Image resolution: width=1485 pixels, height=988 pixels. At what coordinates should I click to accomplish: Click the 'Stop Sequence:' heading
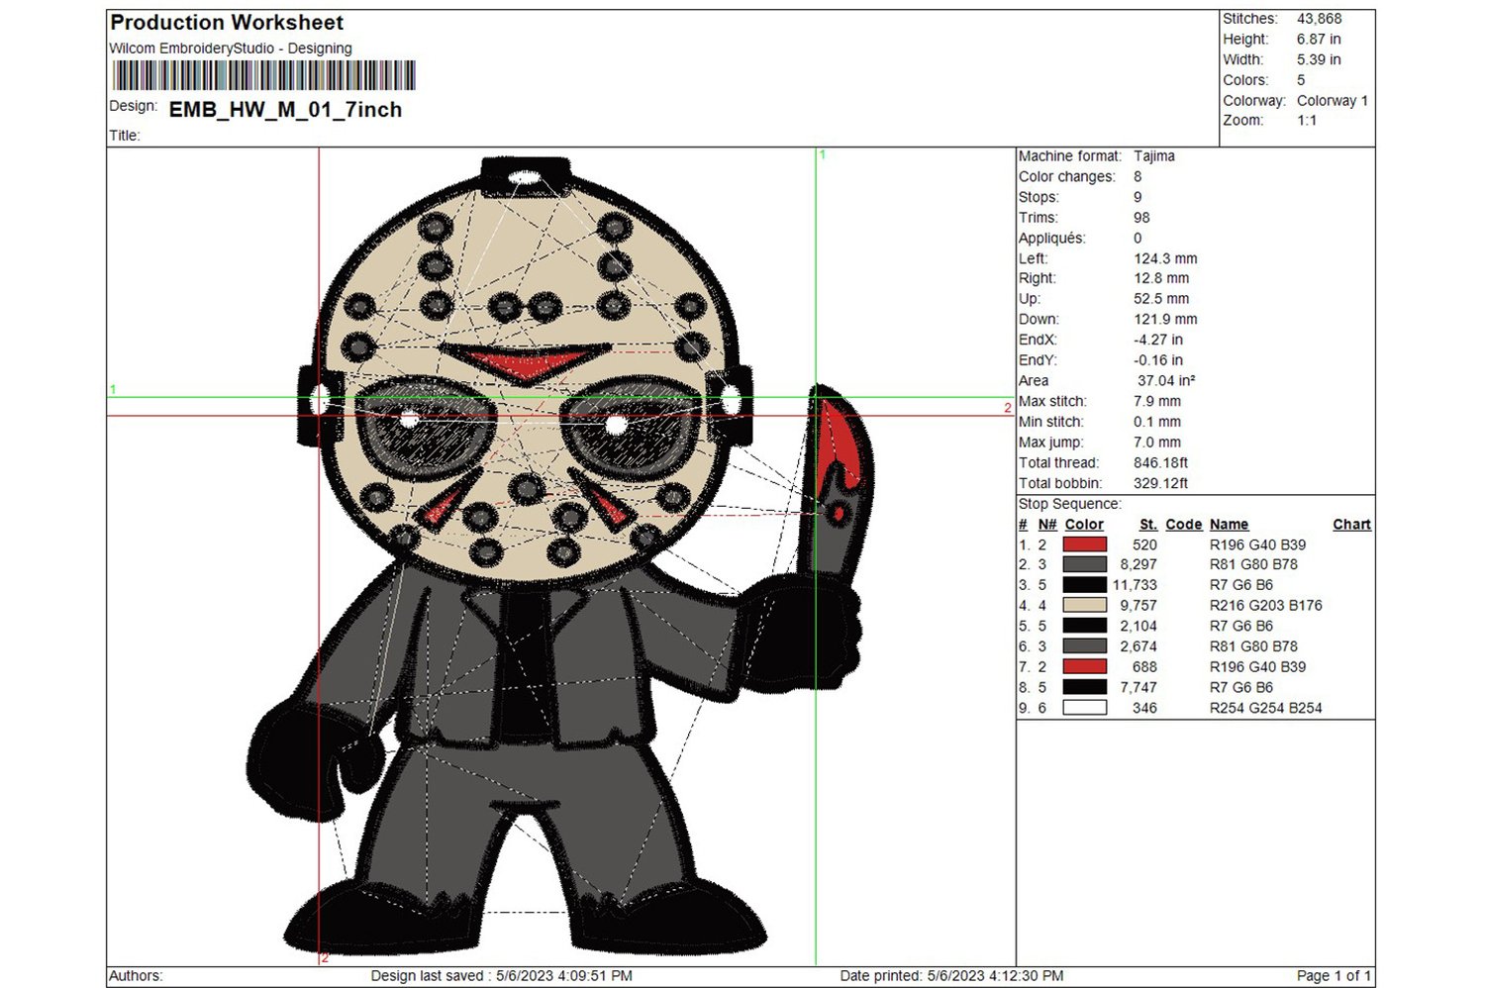click(1070, 504)
